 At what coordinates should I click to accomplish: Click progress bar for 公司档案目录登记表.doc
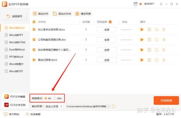(x=126, y=40)
